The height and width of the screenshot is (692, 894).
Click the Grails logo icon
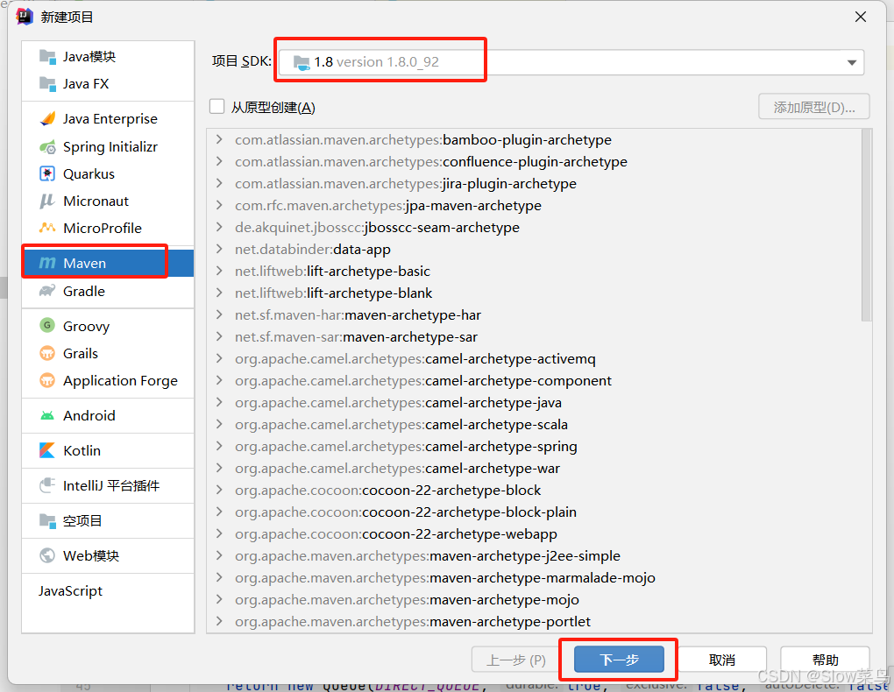click(x=47, y=353)
